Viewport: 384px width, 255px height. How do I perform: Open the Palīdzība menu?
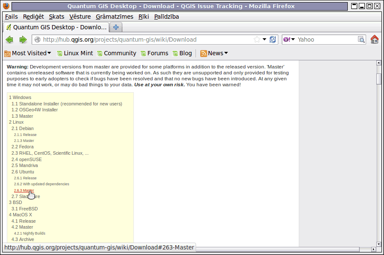pos(167,17)
